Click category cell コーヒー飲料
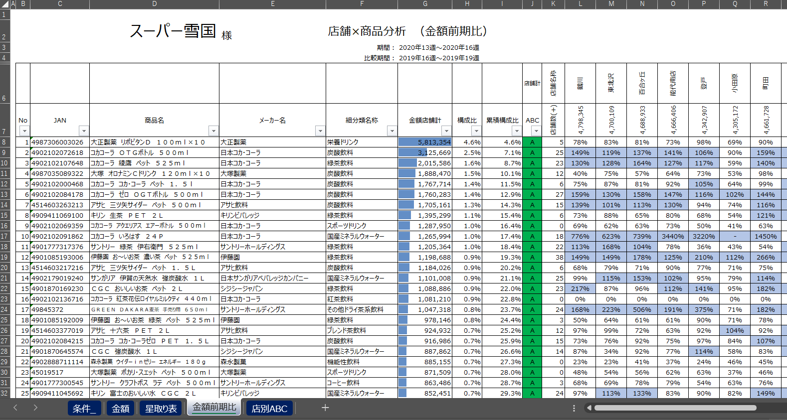The height and width of the screenshot is (420, 787). click(362, 383)
